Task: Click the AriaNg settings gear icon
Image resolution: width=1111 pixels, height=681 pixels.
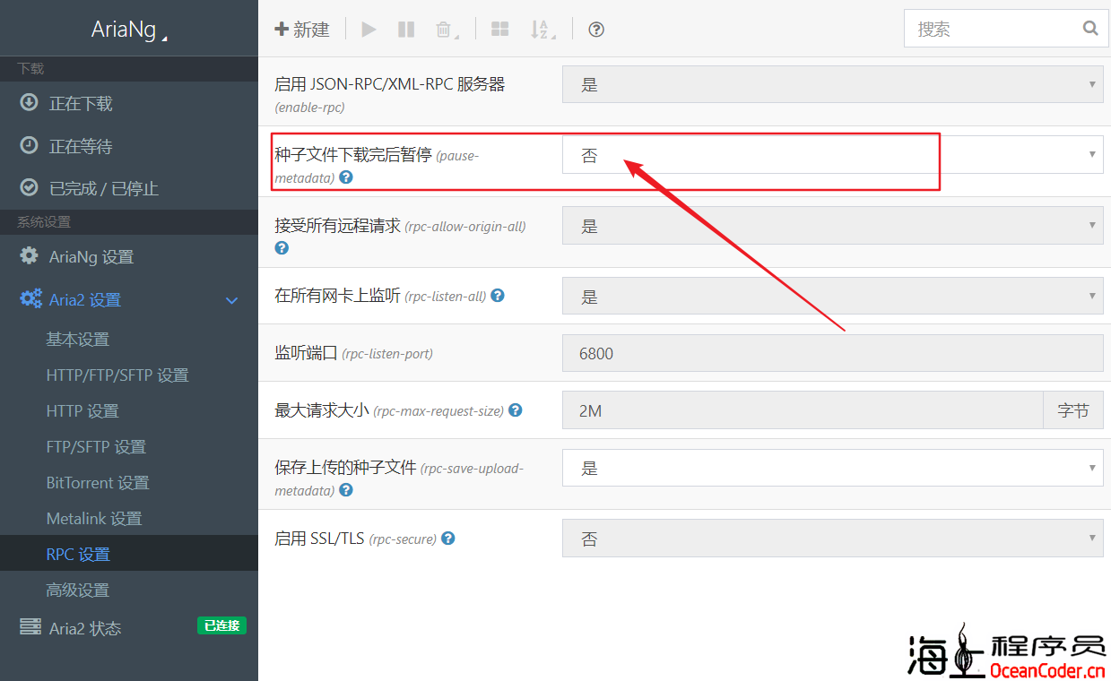Action: point(30,256)
